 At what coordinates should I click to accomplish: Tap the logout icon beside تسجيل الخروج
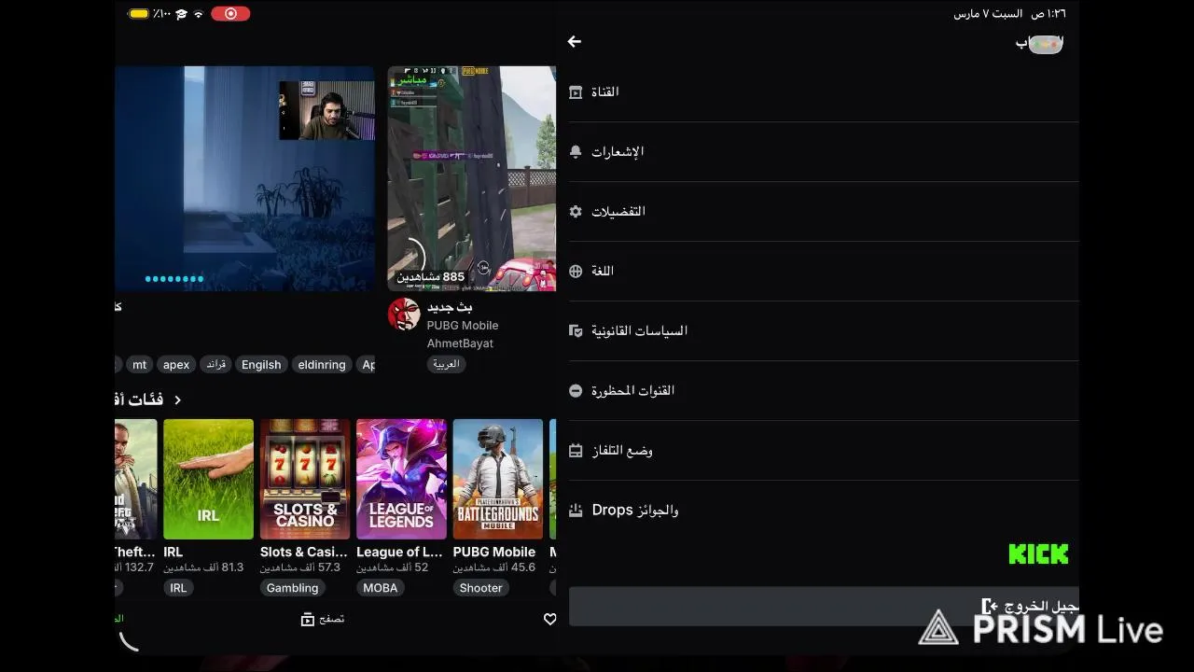coord(990,607)
